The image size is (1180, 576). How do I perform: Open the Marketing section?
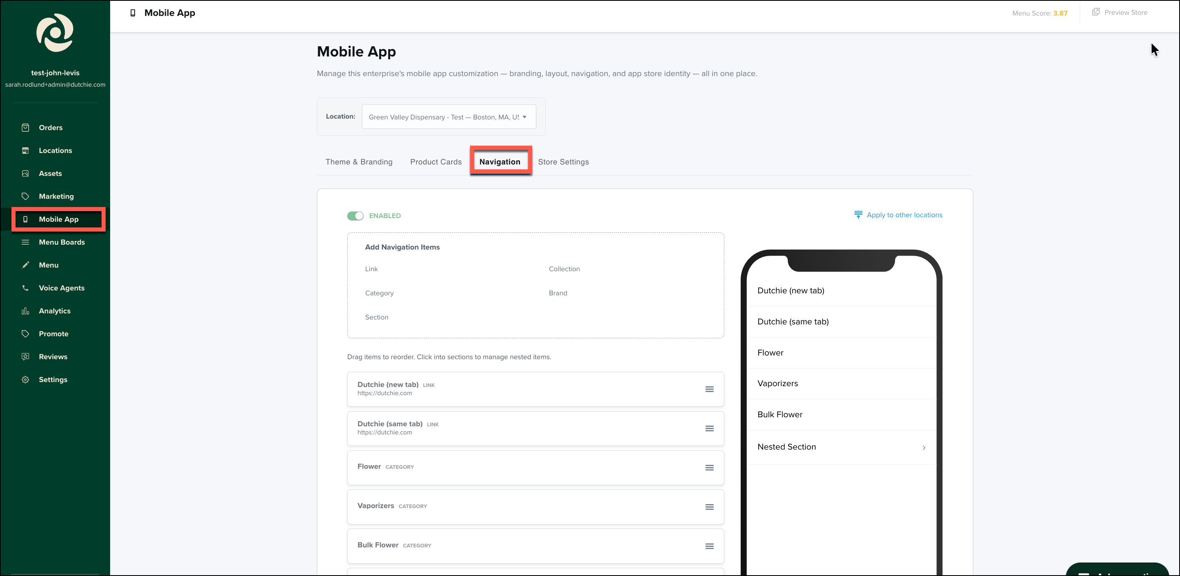click(x=56, y=196)
